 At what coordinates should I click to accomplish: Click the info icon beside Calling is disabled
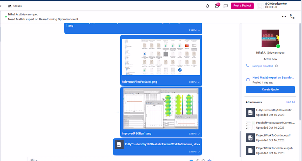pyautogui.click(x=276, y=66)
